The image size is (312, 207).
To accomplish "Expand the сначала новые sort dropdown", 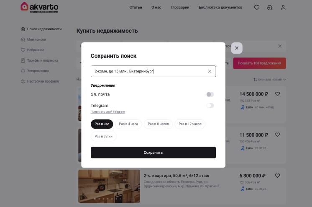I will (x=270, y=80).
